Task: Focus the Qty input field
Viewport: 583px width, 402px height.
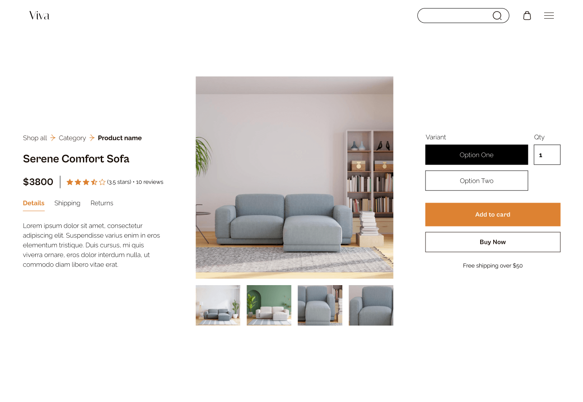Action: pos(547,155)
